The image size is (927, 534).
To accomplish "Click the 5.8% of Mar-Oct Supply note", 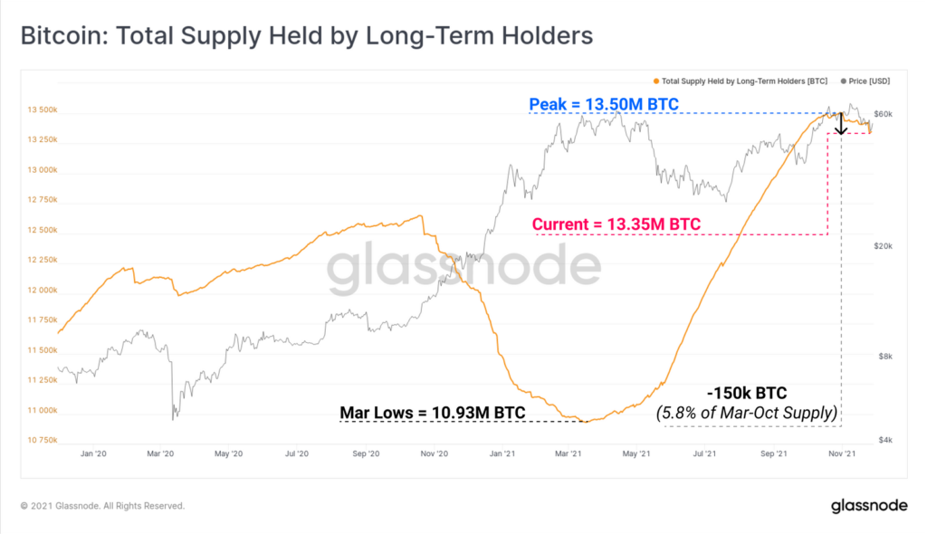I will click(x=747, y=415).
